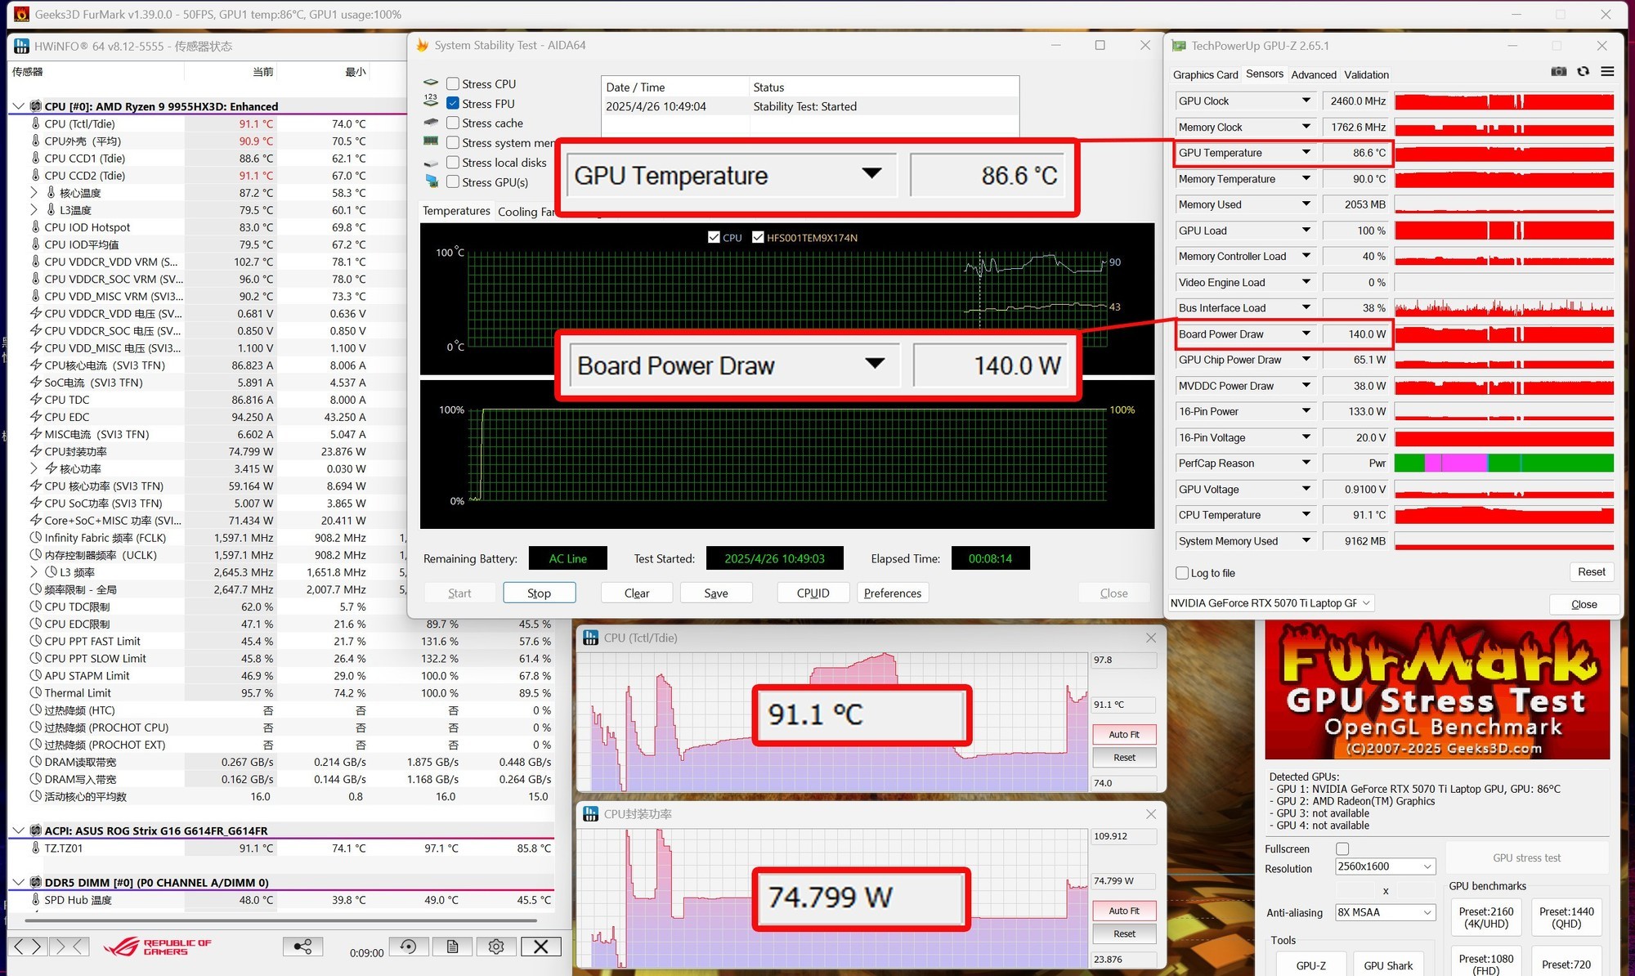The height and width of the screenshot is (976, 1635).
Task: Open FurMark Resolution 2560x1600 dropdown
Action: [x=1385, y=866]
